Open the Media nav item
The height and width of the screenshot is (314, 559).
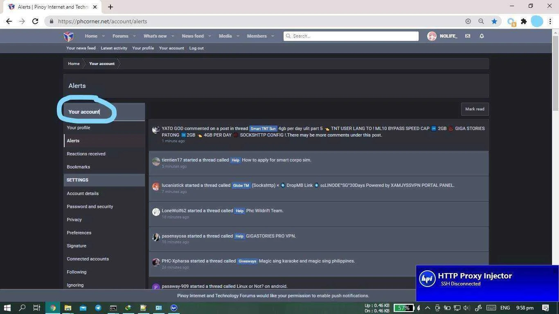[x=225, y=36]
